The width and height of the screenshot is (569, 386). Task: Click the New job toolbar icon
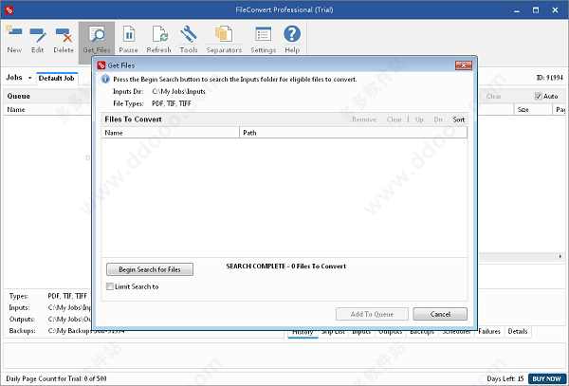[x=14, y=39]
